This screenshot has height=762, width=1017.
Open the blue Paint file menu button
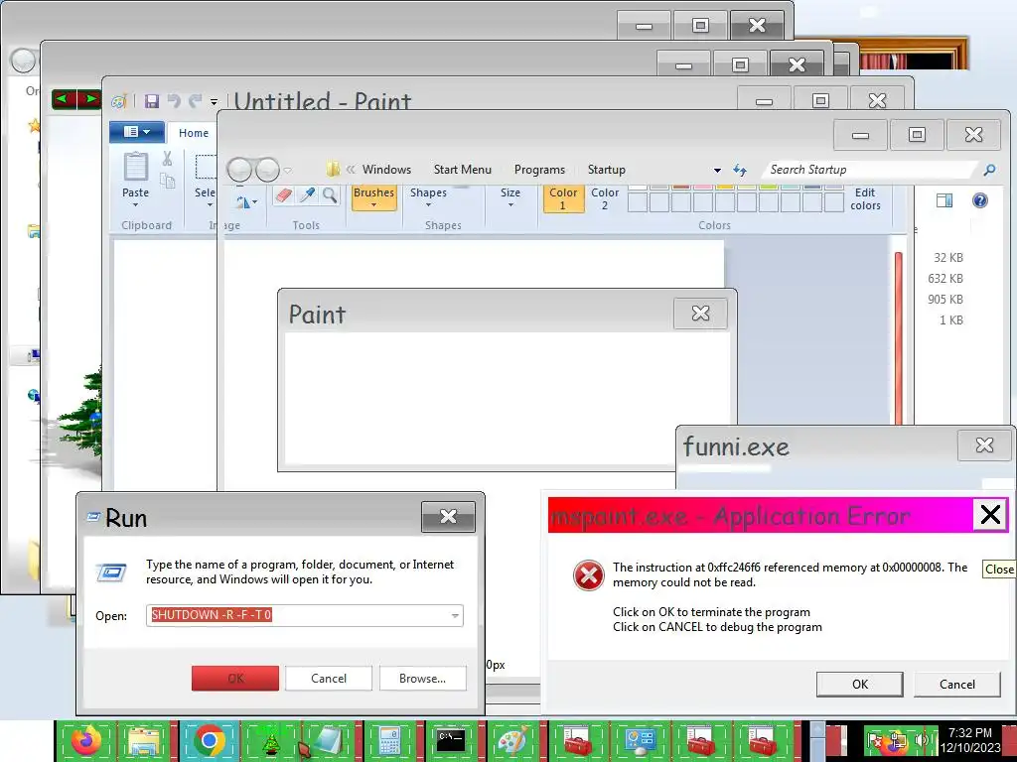tap(136, 132)
